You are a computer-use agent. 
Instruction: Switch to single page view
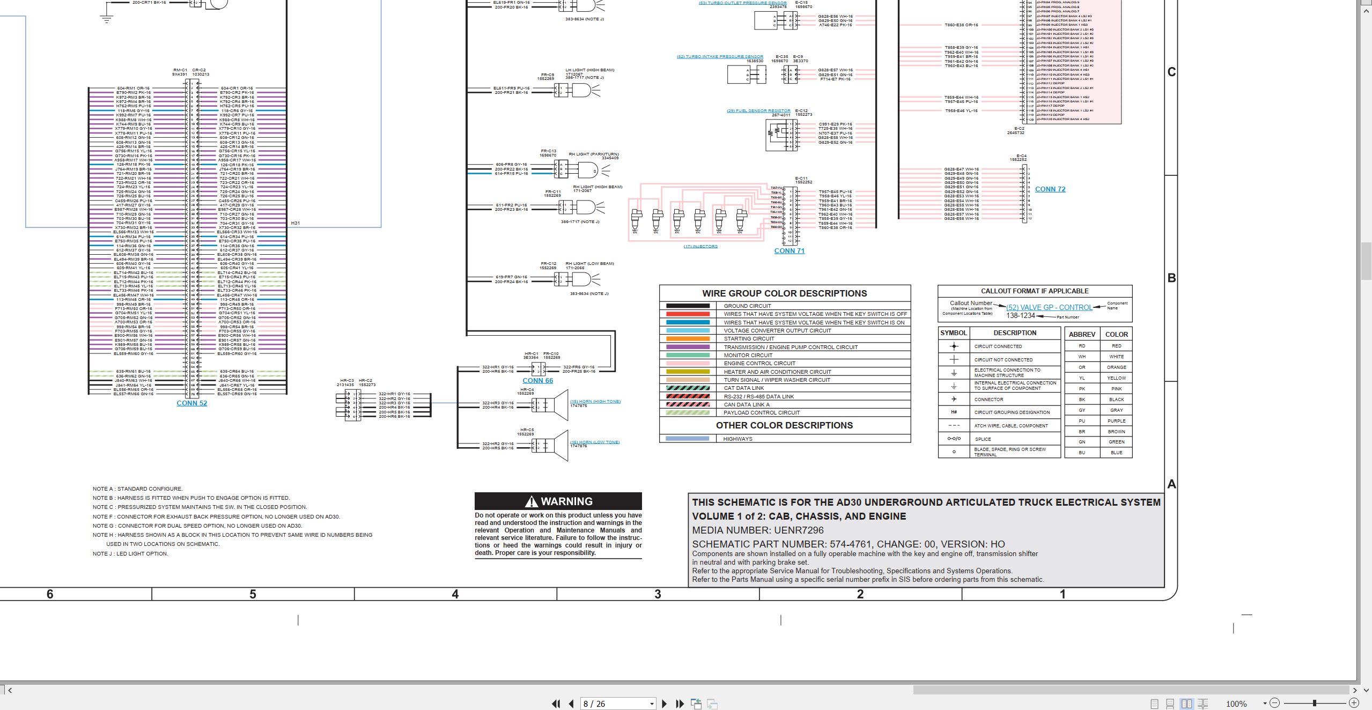pyautogui.click(x=1154, y=704)
